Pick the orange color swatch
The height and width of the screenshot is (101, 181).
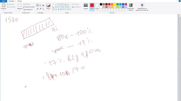[112, 4]
